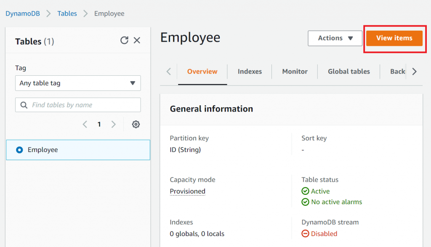This screenshot has width=431, height=247.
Task: Focus the Find tables by name field
Action: point(82,105)
